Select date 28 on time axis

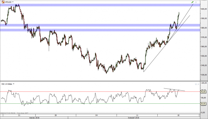tap(55, 115)
